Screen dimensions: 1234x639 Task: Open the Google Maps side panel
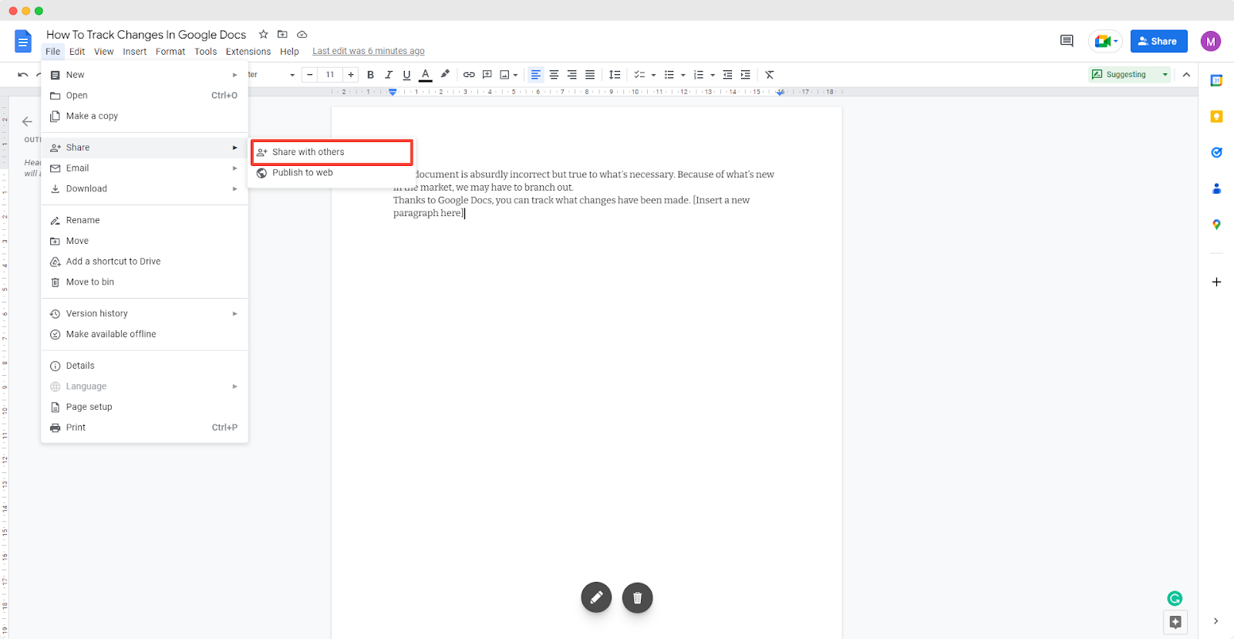point(1216,225)
